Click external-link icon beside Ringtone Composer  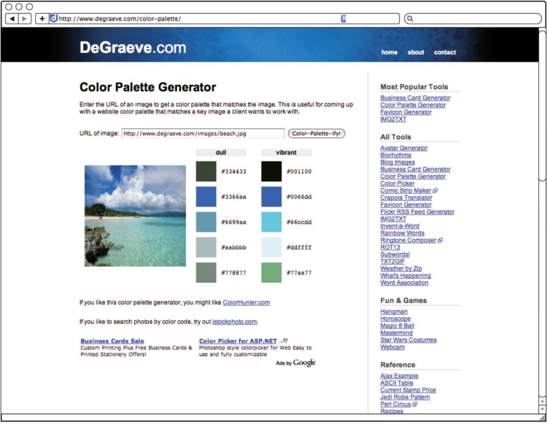click(440, 240)
